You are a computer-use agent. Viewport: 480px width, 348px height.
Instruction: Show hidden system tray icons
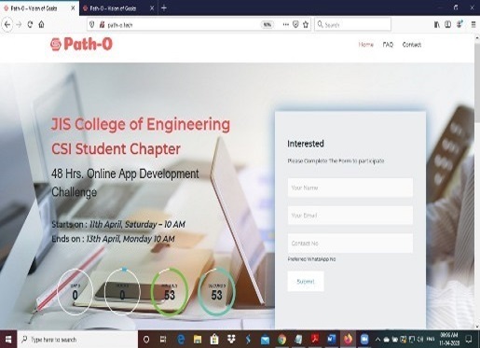377,340
